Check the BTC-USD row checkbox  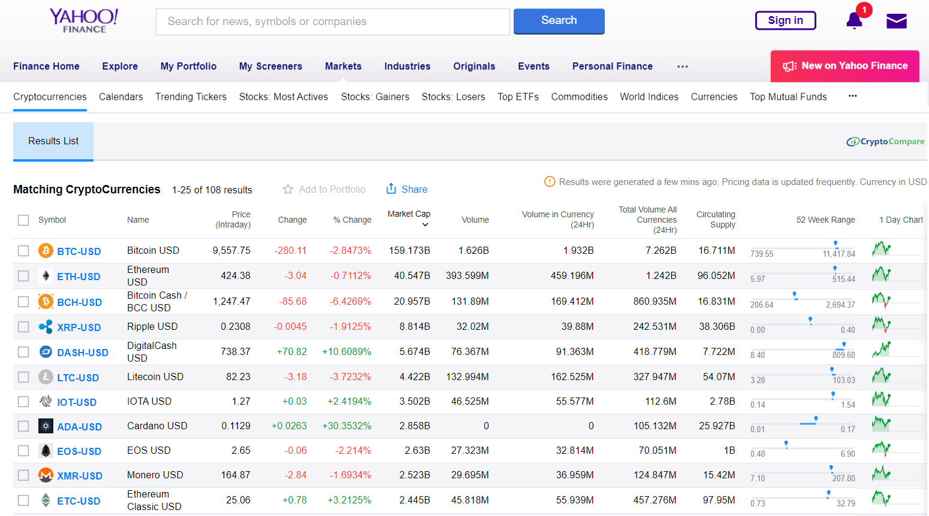[23, 251]
